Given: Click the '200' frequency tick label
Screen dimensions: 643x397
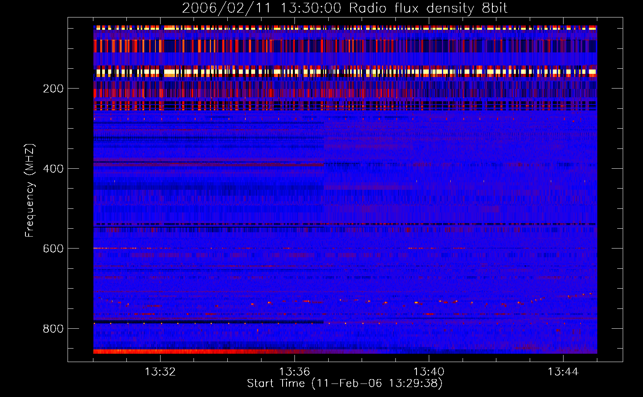Looking at the screenshot, I should tap(53, 89).
